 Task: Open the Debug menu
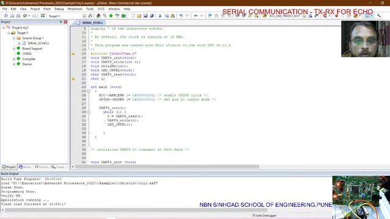point(59,9)
